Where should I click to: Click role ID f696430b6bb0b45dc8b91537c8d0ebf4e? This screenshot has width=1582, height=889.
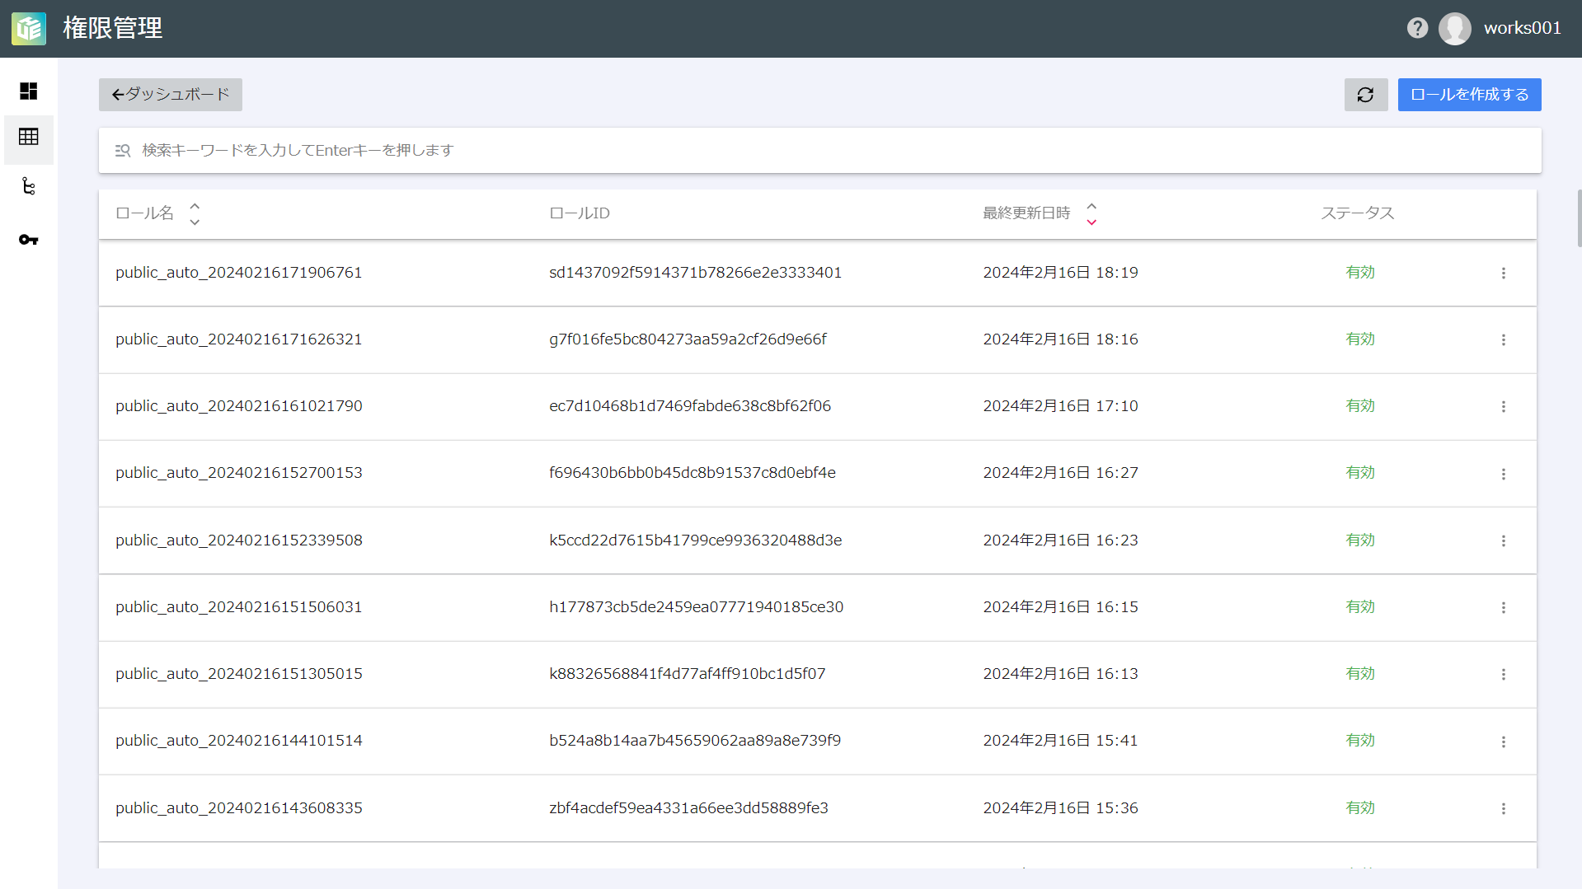point(692,473)
